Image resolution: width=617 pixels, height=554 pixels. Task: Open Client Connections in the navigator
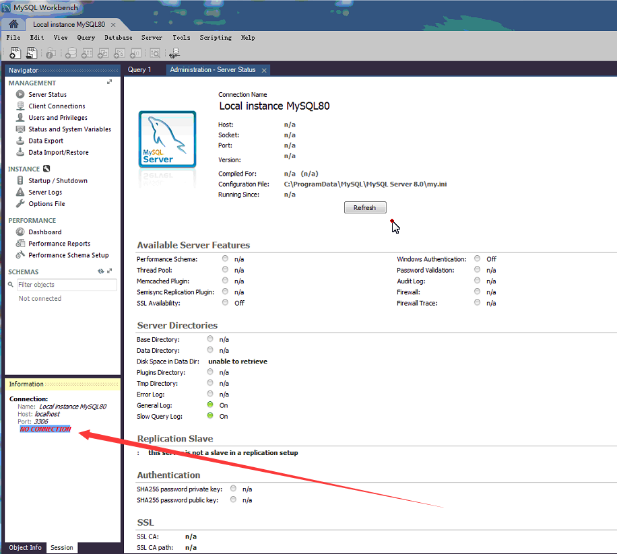pos(57,106)
